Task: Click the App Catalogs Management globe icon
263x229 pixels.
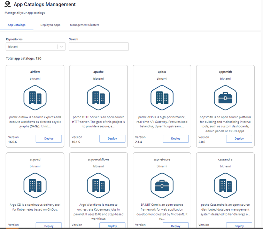Action: [8, 5]
